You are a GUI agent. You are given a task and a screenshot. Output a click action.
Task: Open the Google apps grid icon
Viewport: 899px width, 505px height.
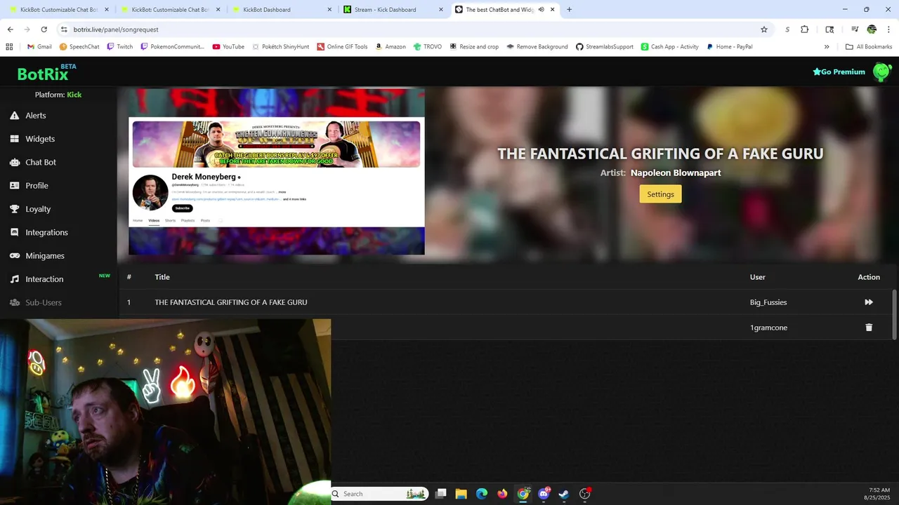coord(9,47)
